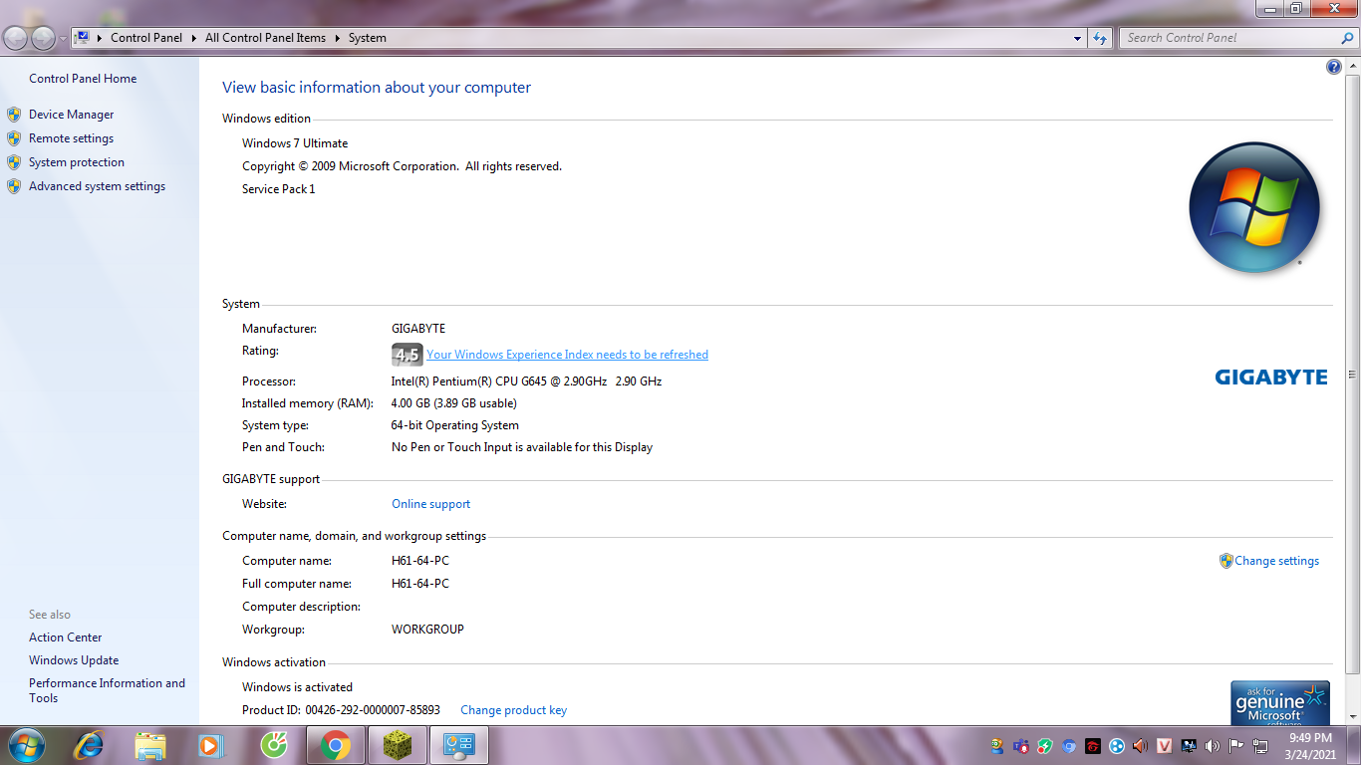
Task: Select the Windows 7 Ultimate edition text
Action: (x=295, y=143)
